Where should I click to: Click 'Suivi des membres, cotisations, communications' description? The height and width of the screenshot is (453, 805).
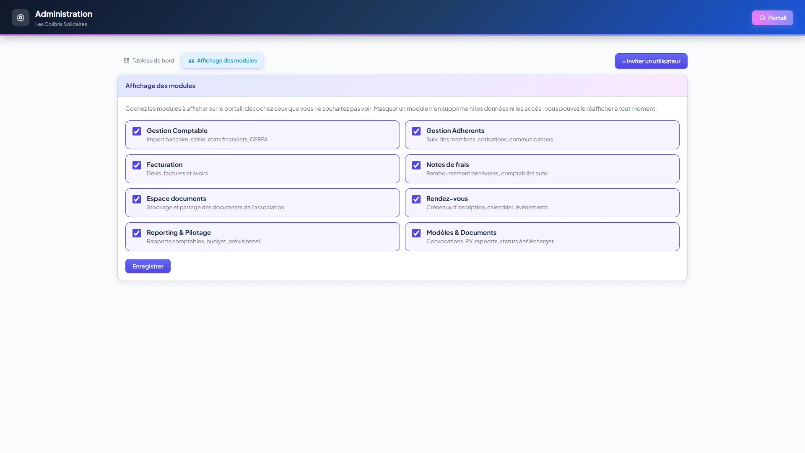490,140
